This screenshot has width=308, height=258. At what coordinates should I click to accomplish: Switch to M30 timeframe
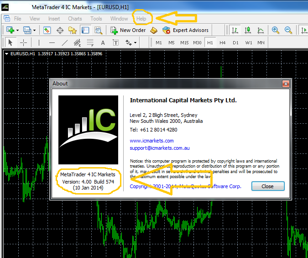click(x=197, y=42)
